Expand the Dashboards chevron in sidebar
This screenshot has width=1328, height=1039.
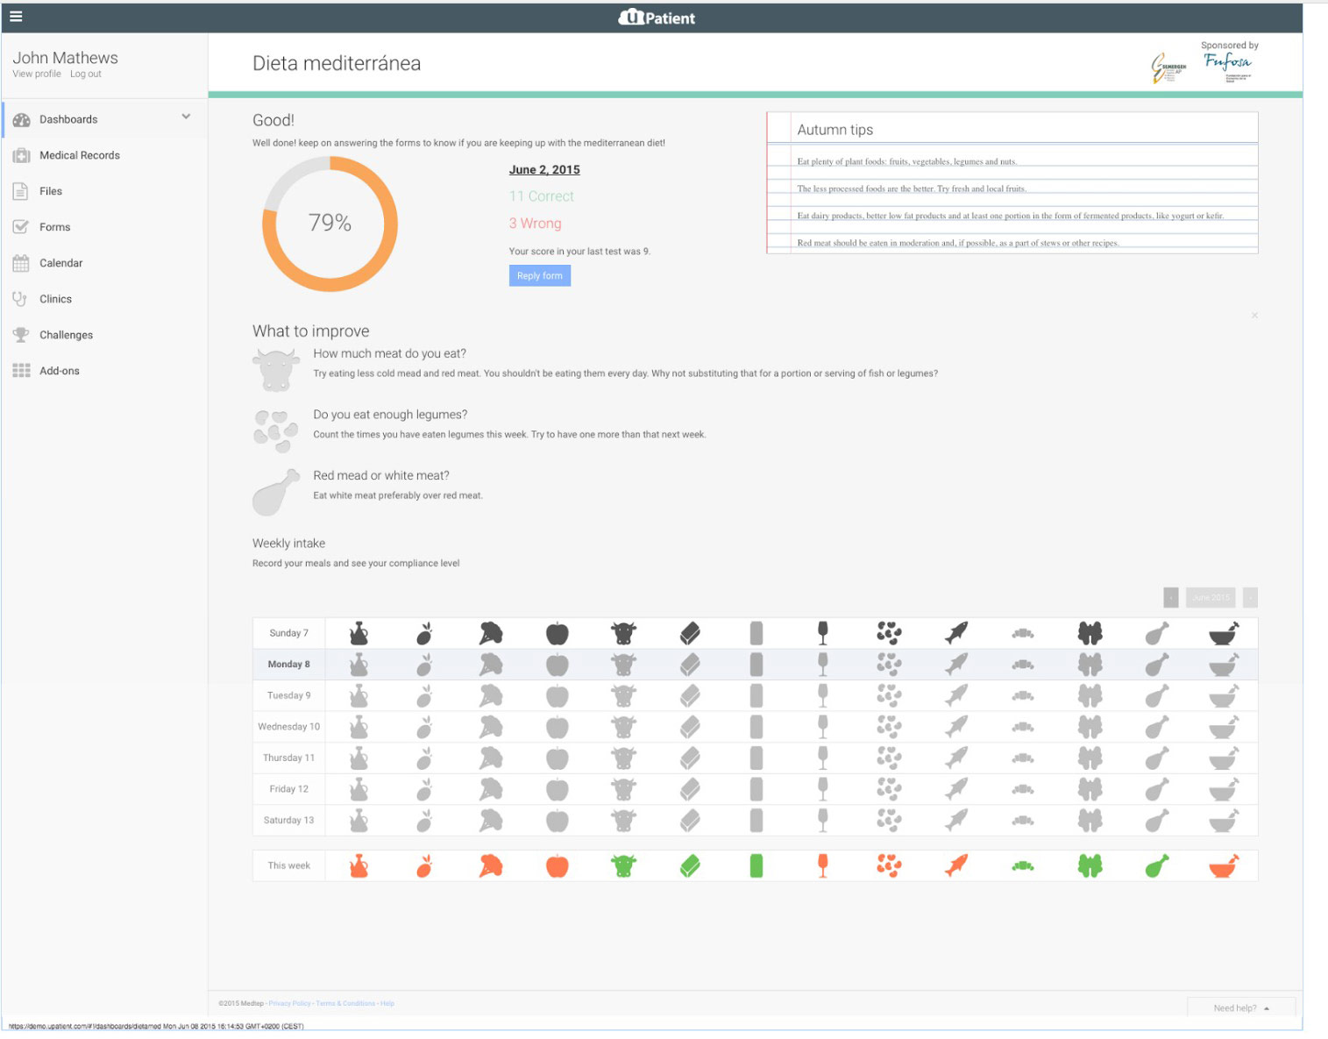pyautogui.click(x=186, y=117)
